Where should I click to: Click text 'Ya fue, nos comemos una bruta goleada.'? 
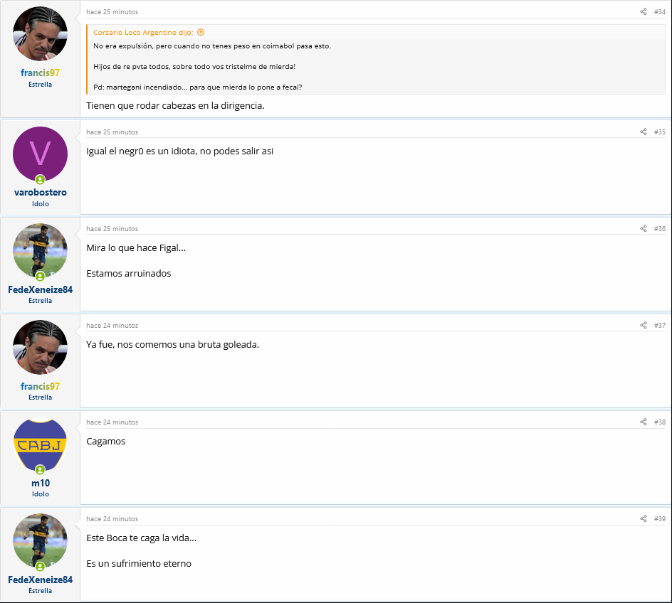click(x=173, y=344)
